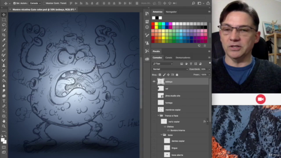The height and width of the screenshot is (158, 281).
Task: Select the língua layer thumbnail
Action: tap(167, 148)
